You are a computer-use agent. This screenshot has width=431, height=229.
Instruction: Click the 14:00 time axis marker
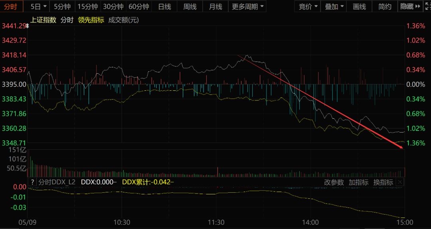point(310,222)
